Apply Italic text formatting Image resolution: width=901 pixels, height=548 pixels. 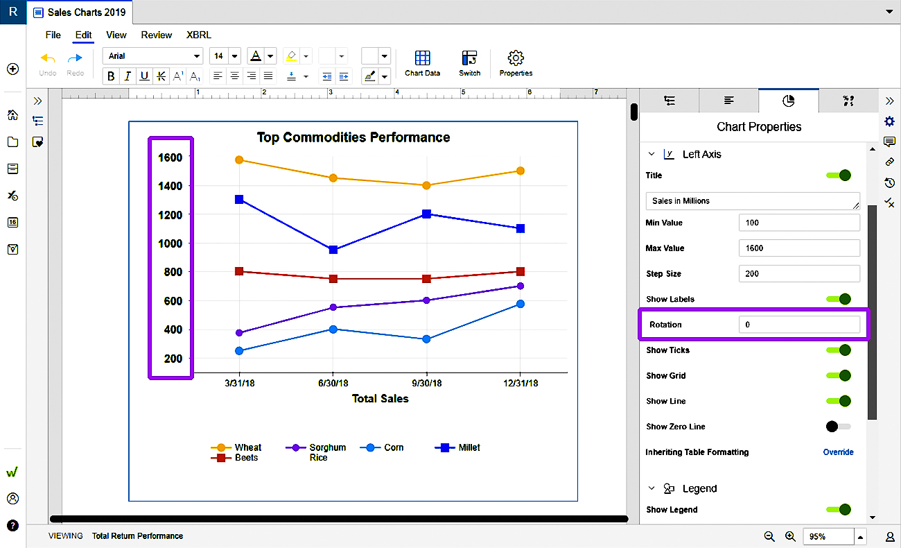tap(128, 76)
